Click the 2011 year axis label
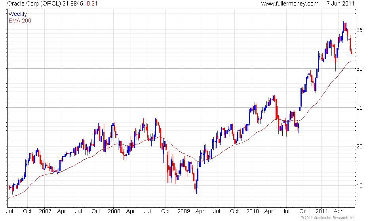388x221 pixels. pos(321,212)
